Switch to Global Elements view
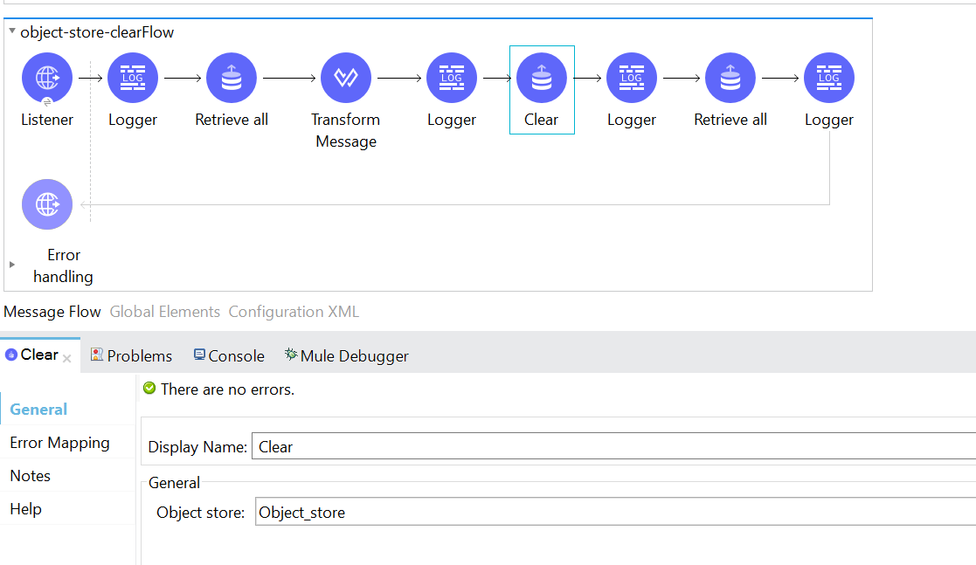Viewport: 976px width, 565px height. tap(164, 312)
